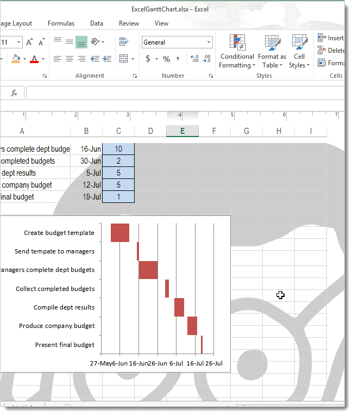Image resolution: width=353 pixels, height=415 pixels.
Task: Click the 27-May date axis label
Action: 101,363
